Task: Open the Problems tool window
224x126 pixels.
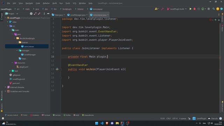Action: point(35,115)
